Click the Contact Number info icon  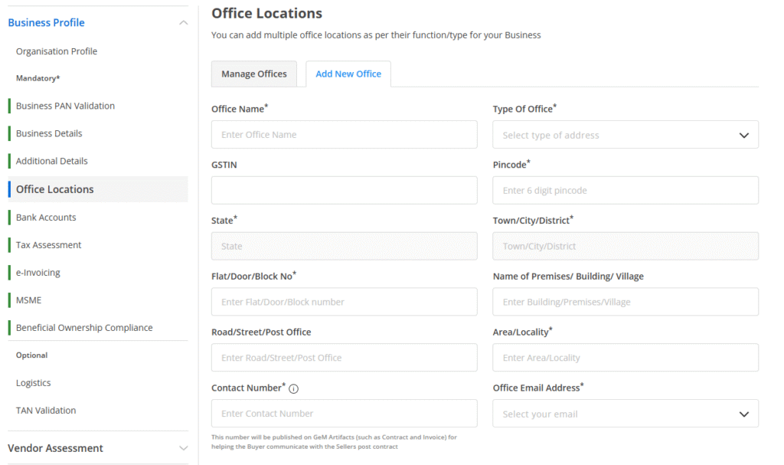(294, 388)
